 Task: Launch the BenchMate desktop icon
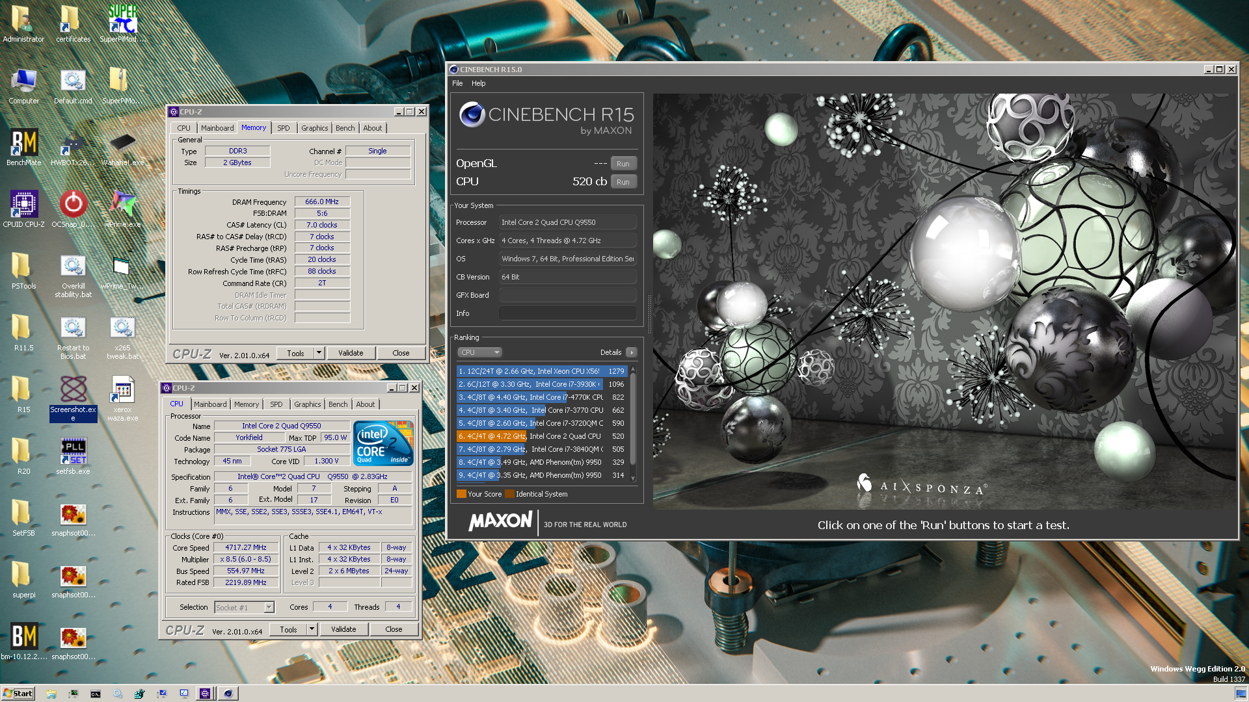pyautogui.click(x=23, y=147)
